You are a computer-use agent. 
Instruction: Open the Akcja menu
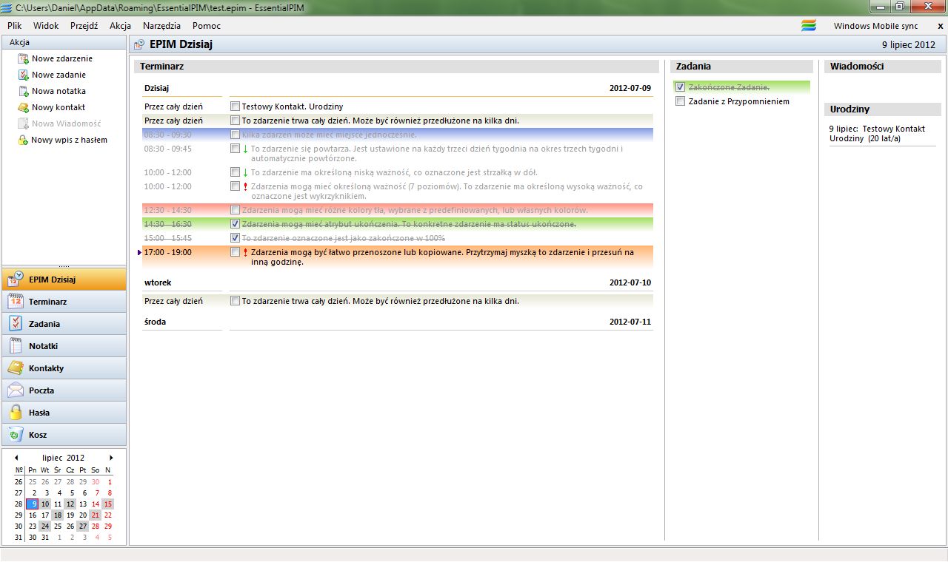tap(120, 26)
